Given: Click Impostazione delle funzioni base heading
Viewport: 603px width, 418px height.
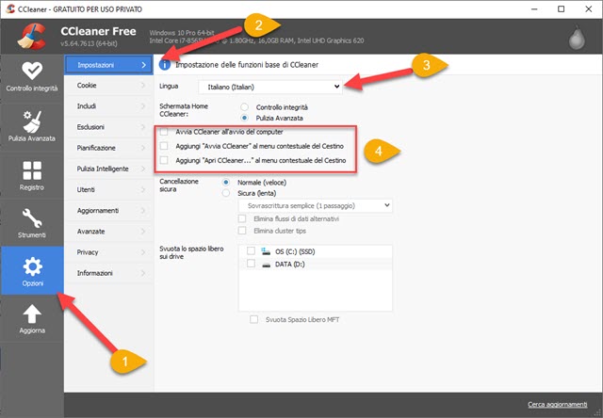Looking at the screenshot, I should coord(247,65).
